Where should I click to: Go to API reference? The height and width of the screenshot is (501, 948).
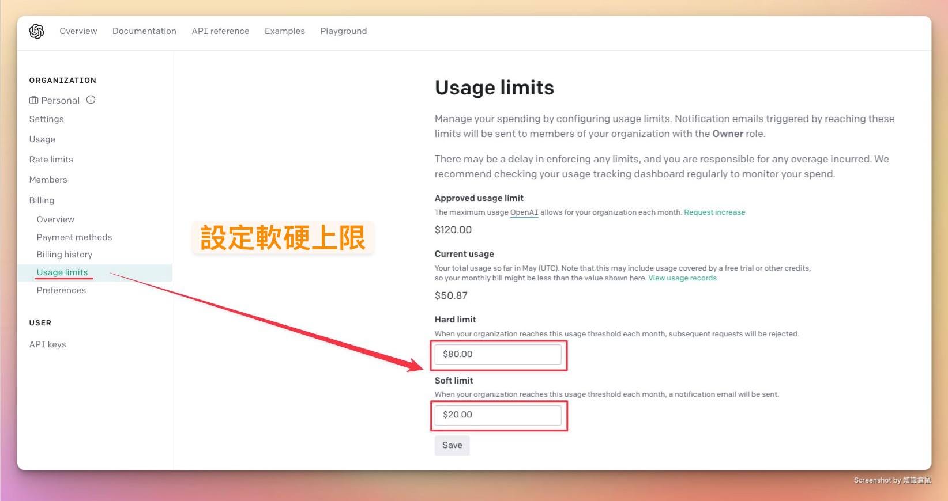tap(220, 31)
